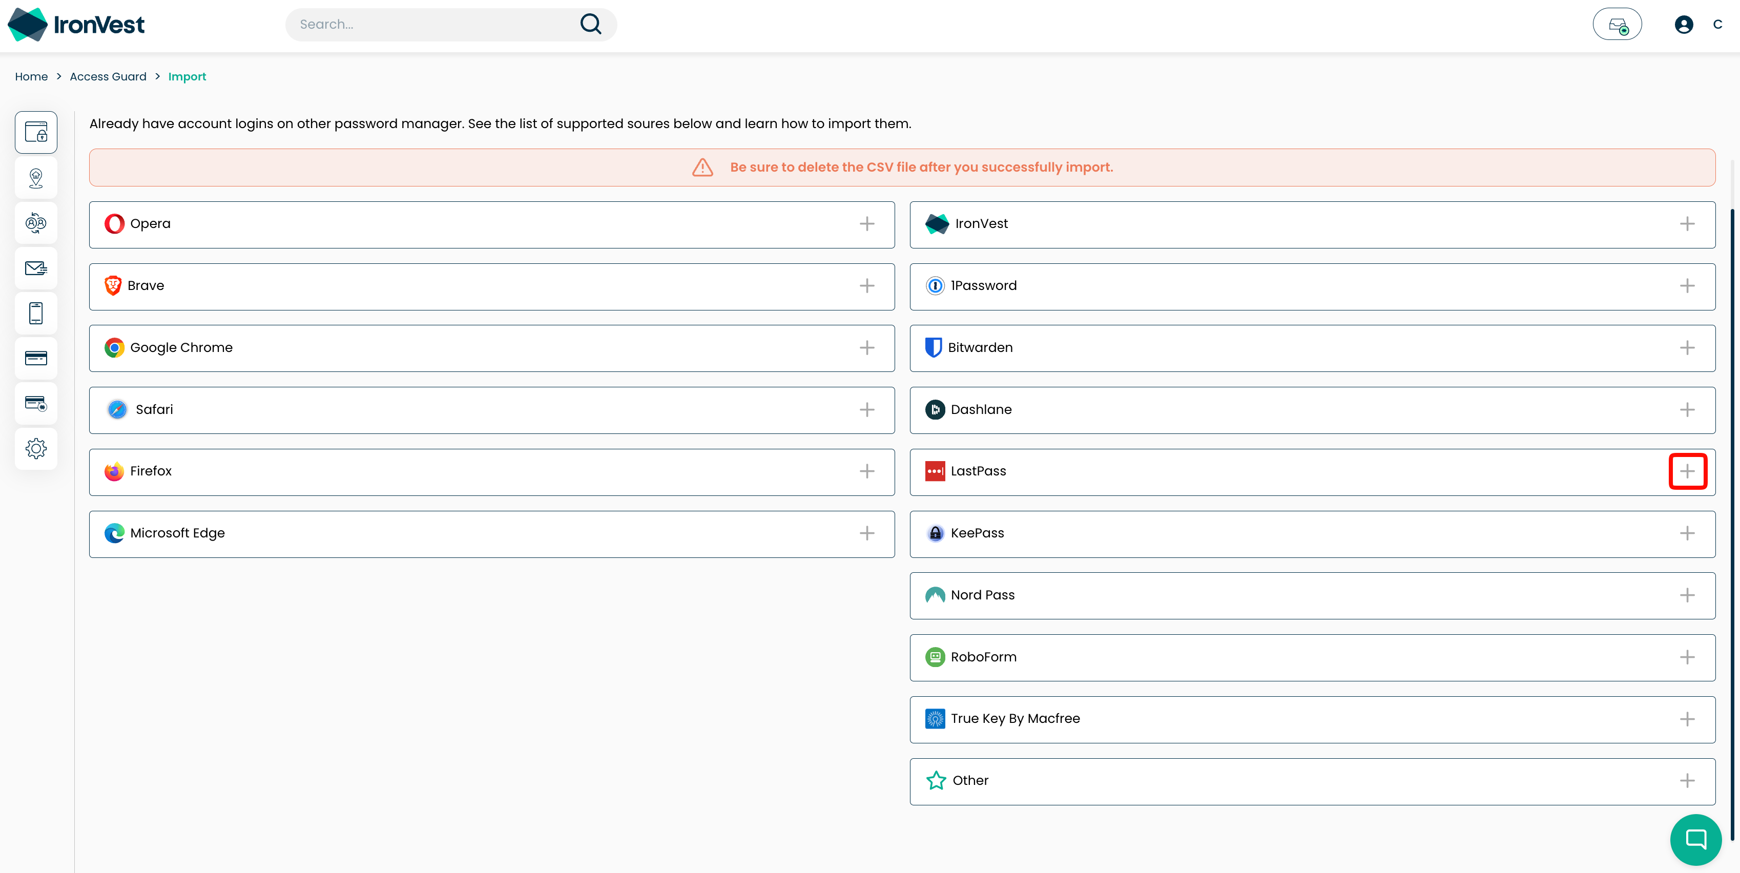Open Access Guard from the breadcrumb

108,76
